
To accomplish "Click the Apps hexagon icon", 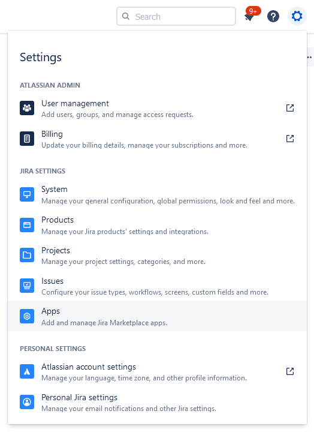I will click(27, 316).
